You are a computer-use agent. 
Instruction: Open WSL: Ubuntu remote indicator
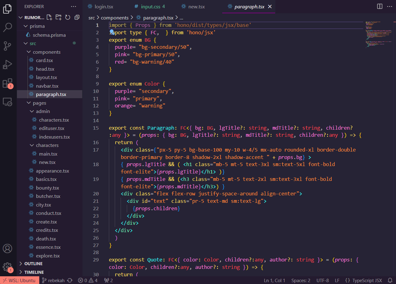19,280
